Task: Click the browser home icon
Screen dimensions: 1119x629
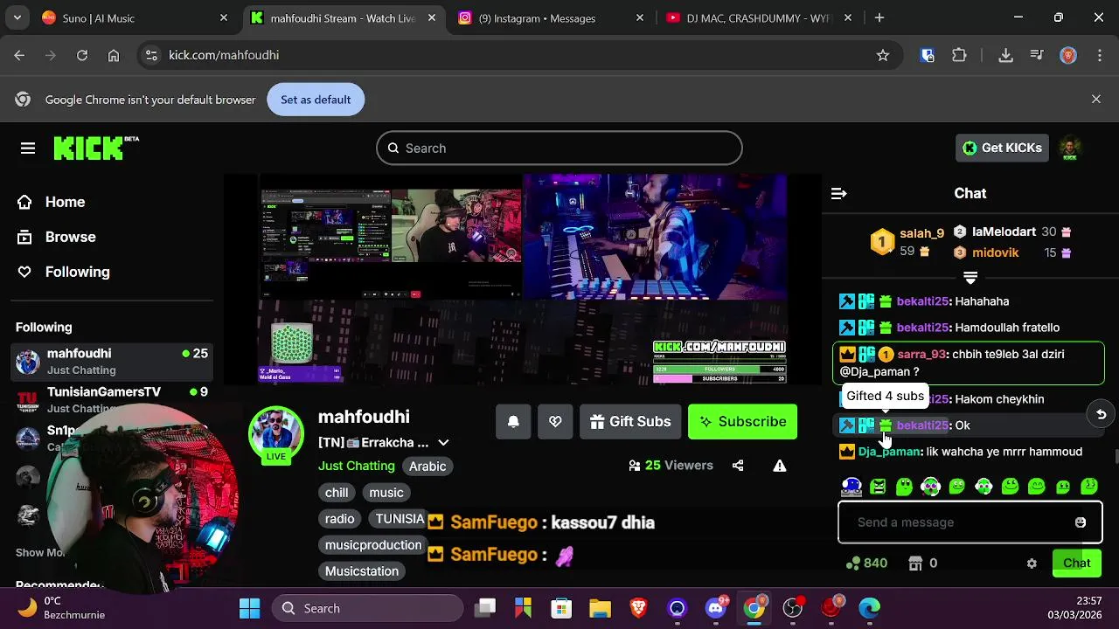Action: pos(114,55)
